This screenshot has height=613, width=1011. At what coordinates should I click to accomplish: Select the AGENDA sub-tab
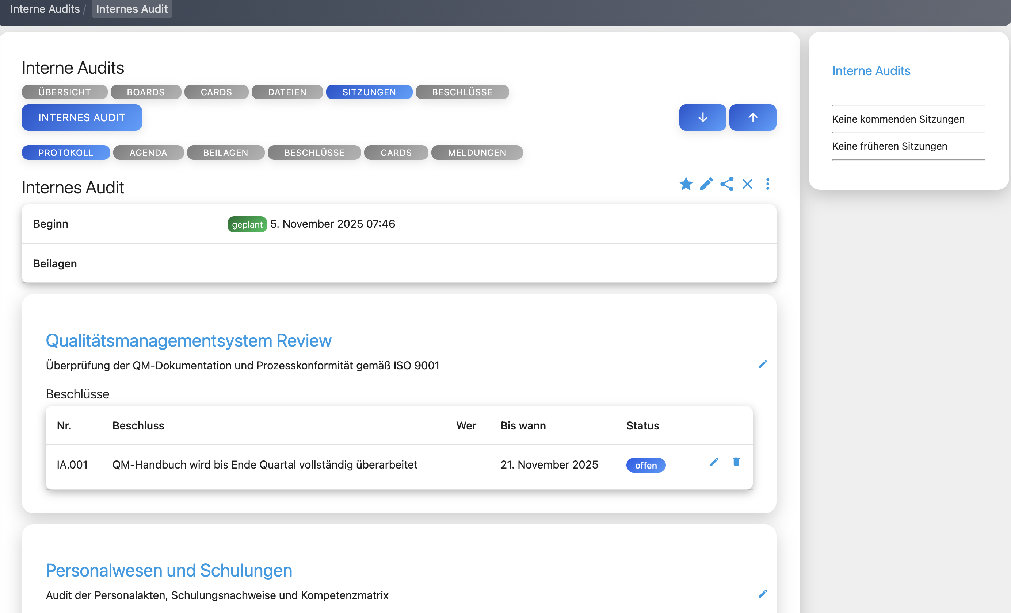click(148, 152)
